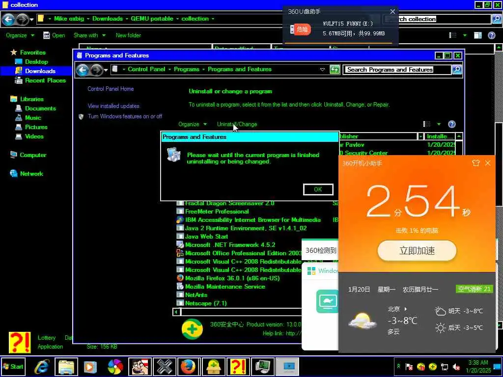
Task: Open Windows Explorer folder taskbar icon
Action: (x=66, y=367)
